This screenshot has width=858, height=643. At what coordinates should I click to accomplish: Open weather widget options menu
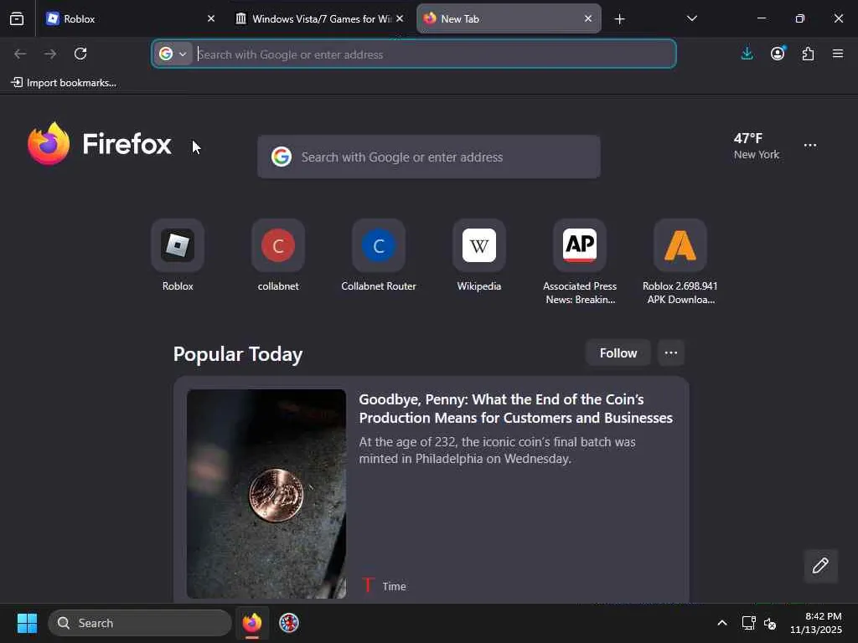click(810, 146)
